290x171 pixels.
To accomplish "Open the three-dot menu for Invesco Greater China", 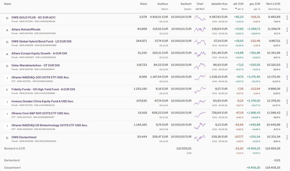I will pos(287,102).
